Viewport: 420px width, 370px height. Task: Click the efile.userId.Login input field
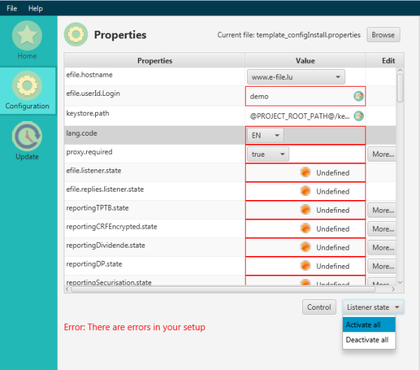click(297, 97)
